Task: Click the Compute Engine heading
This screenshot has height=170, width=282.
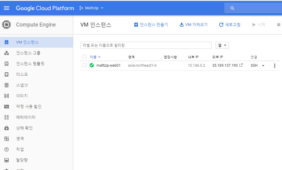Action: [36, 25]
